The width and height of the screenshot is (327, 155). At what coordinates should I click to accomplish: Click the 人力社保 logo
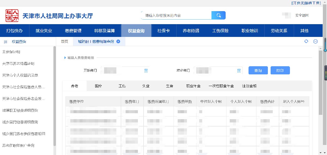tap(12, 15)
